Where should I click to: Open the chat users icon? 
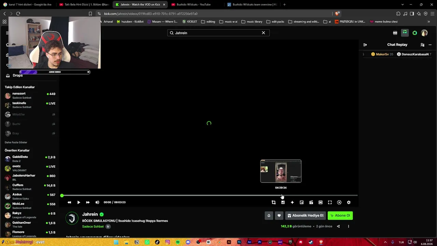pos(422,45)
